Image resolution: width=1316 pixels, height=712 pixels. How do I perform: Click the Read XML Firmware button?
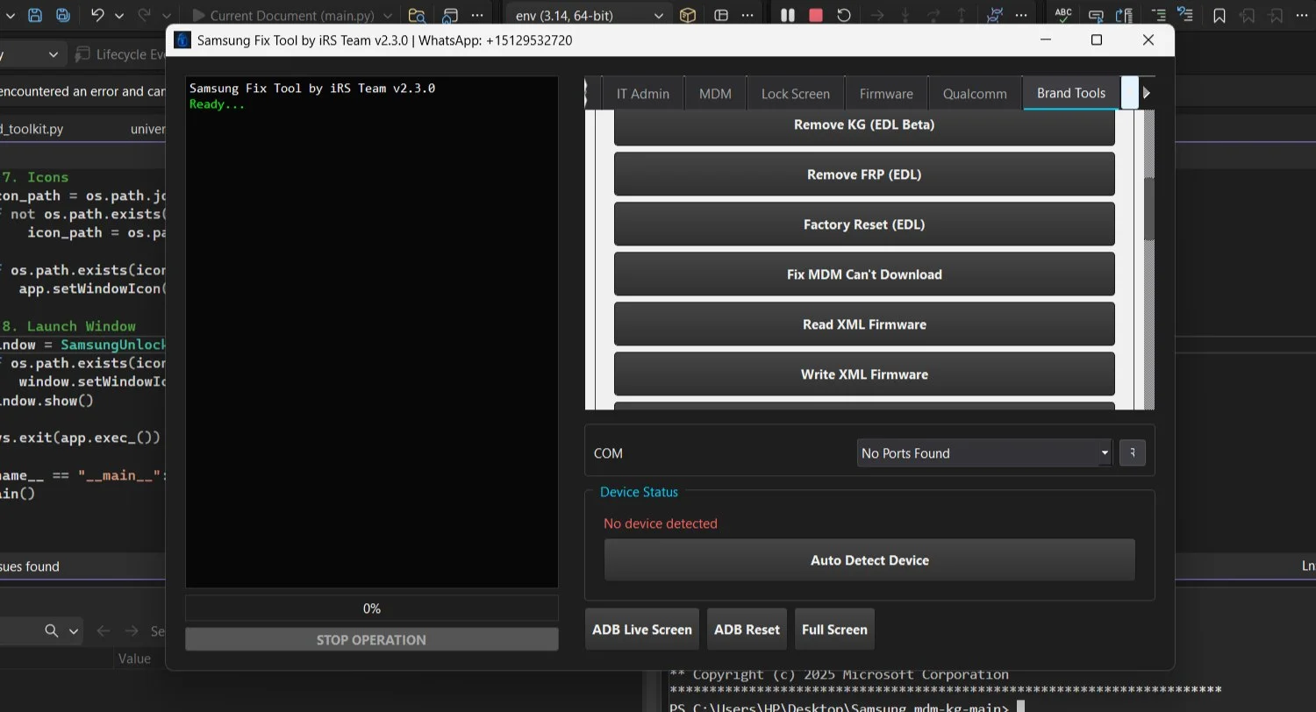click(x=864, y=324)
